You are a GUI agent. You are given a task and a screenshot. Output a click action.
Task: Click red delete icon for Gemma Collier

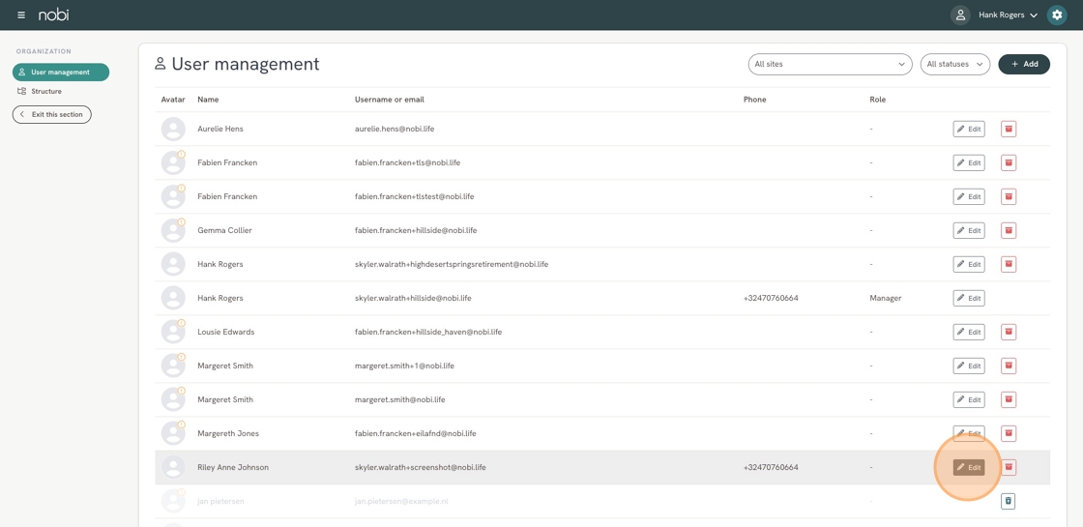1009,230
